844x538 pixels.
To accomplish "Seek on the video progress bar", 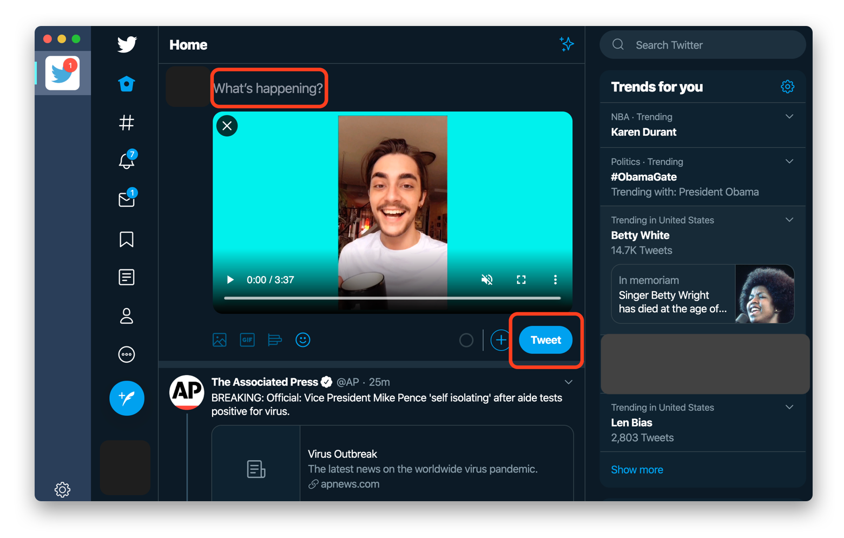I will click(392, 298).
